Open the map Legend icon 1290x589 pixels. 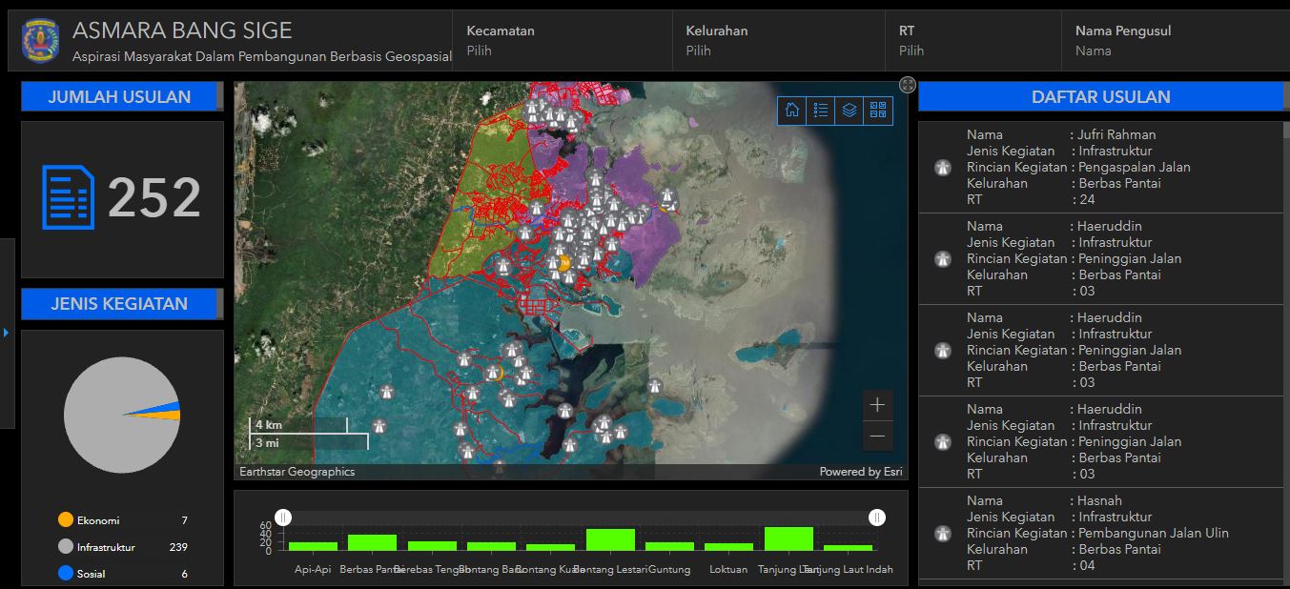[x=820, y=111]
